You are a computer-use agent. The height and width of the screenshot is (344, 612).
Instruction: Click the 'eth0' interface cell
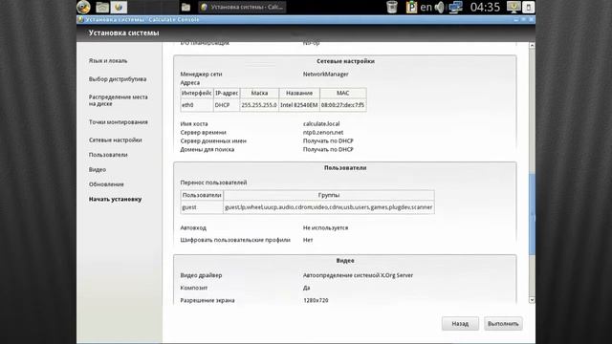pos(197,105)
